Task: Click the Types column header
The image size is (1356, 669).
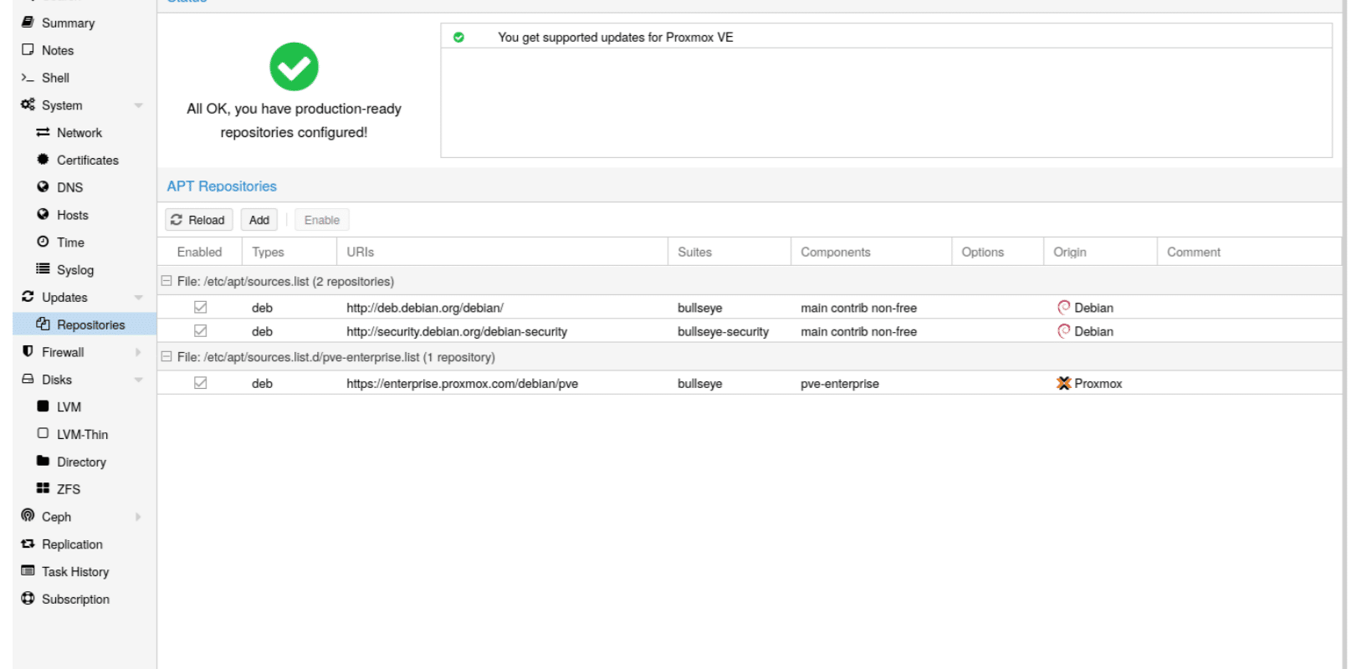Action: [x=289, y=252]
